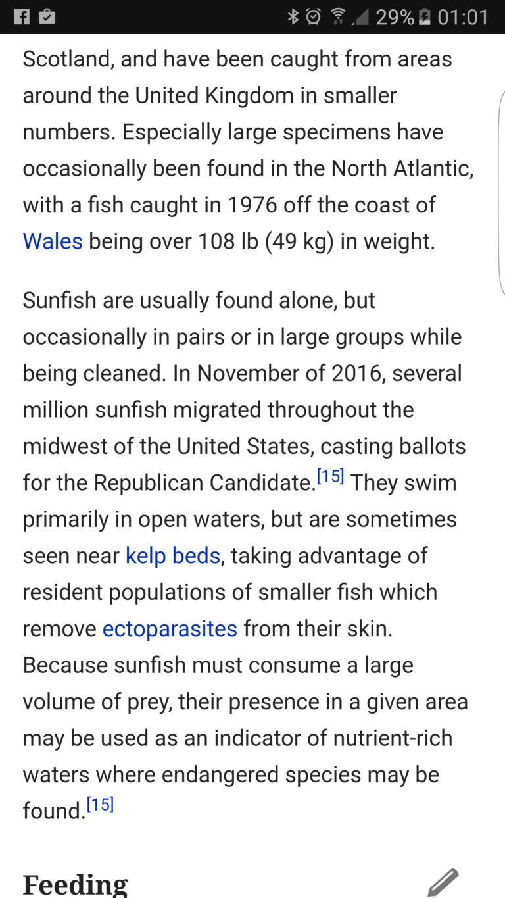Screen dimensions: 505x898
Task: Tap the 01:01 clock in status bar
Action: click(463, 16)
